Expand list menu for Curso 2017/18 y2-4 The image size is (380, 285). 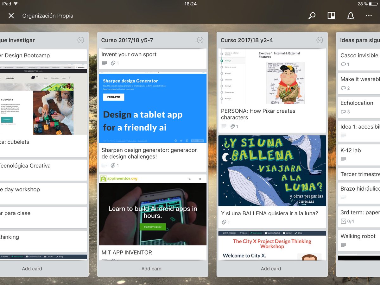click(x=320, y=40)
